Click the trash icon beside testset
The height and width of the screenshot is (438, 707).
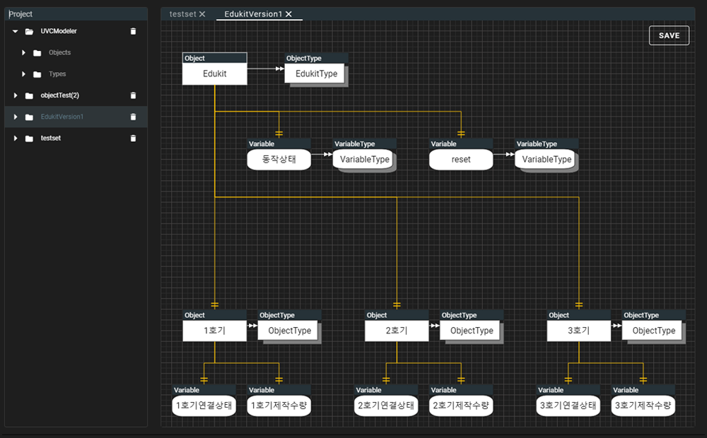pyautogui.click(x=133, y=138)
